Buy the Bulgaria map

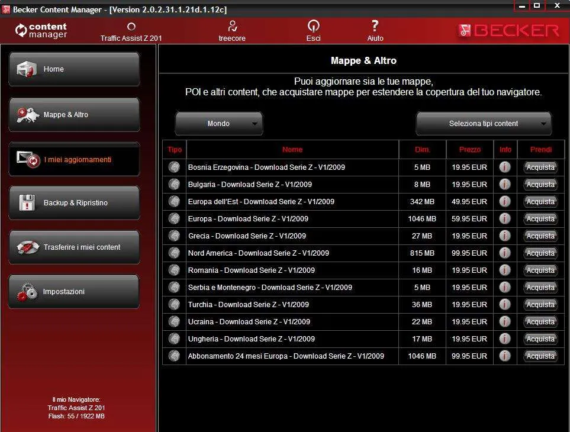tap(540, 184)
